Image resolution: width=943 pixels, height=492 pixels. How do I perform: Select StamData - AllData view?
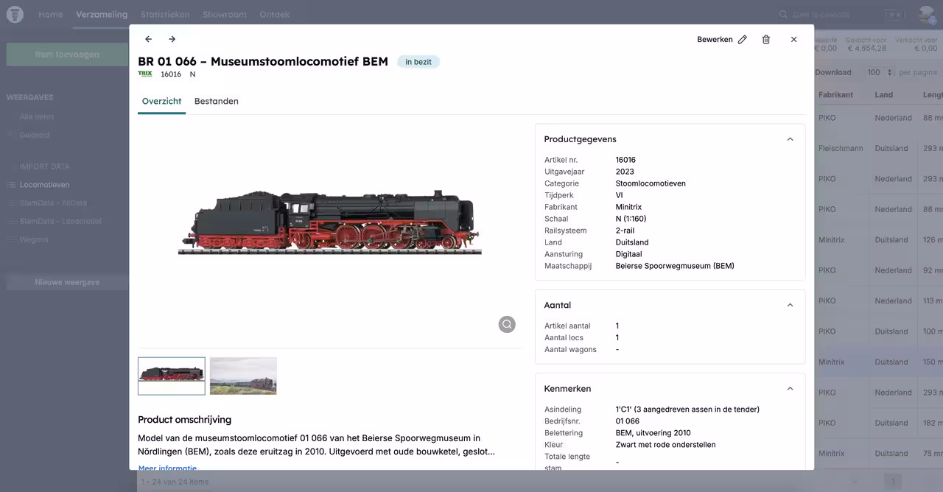pyautogui.click(x=53, y=203)
